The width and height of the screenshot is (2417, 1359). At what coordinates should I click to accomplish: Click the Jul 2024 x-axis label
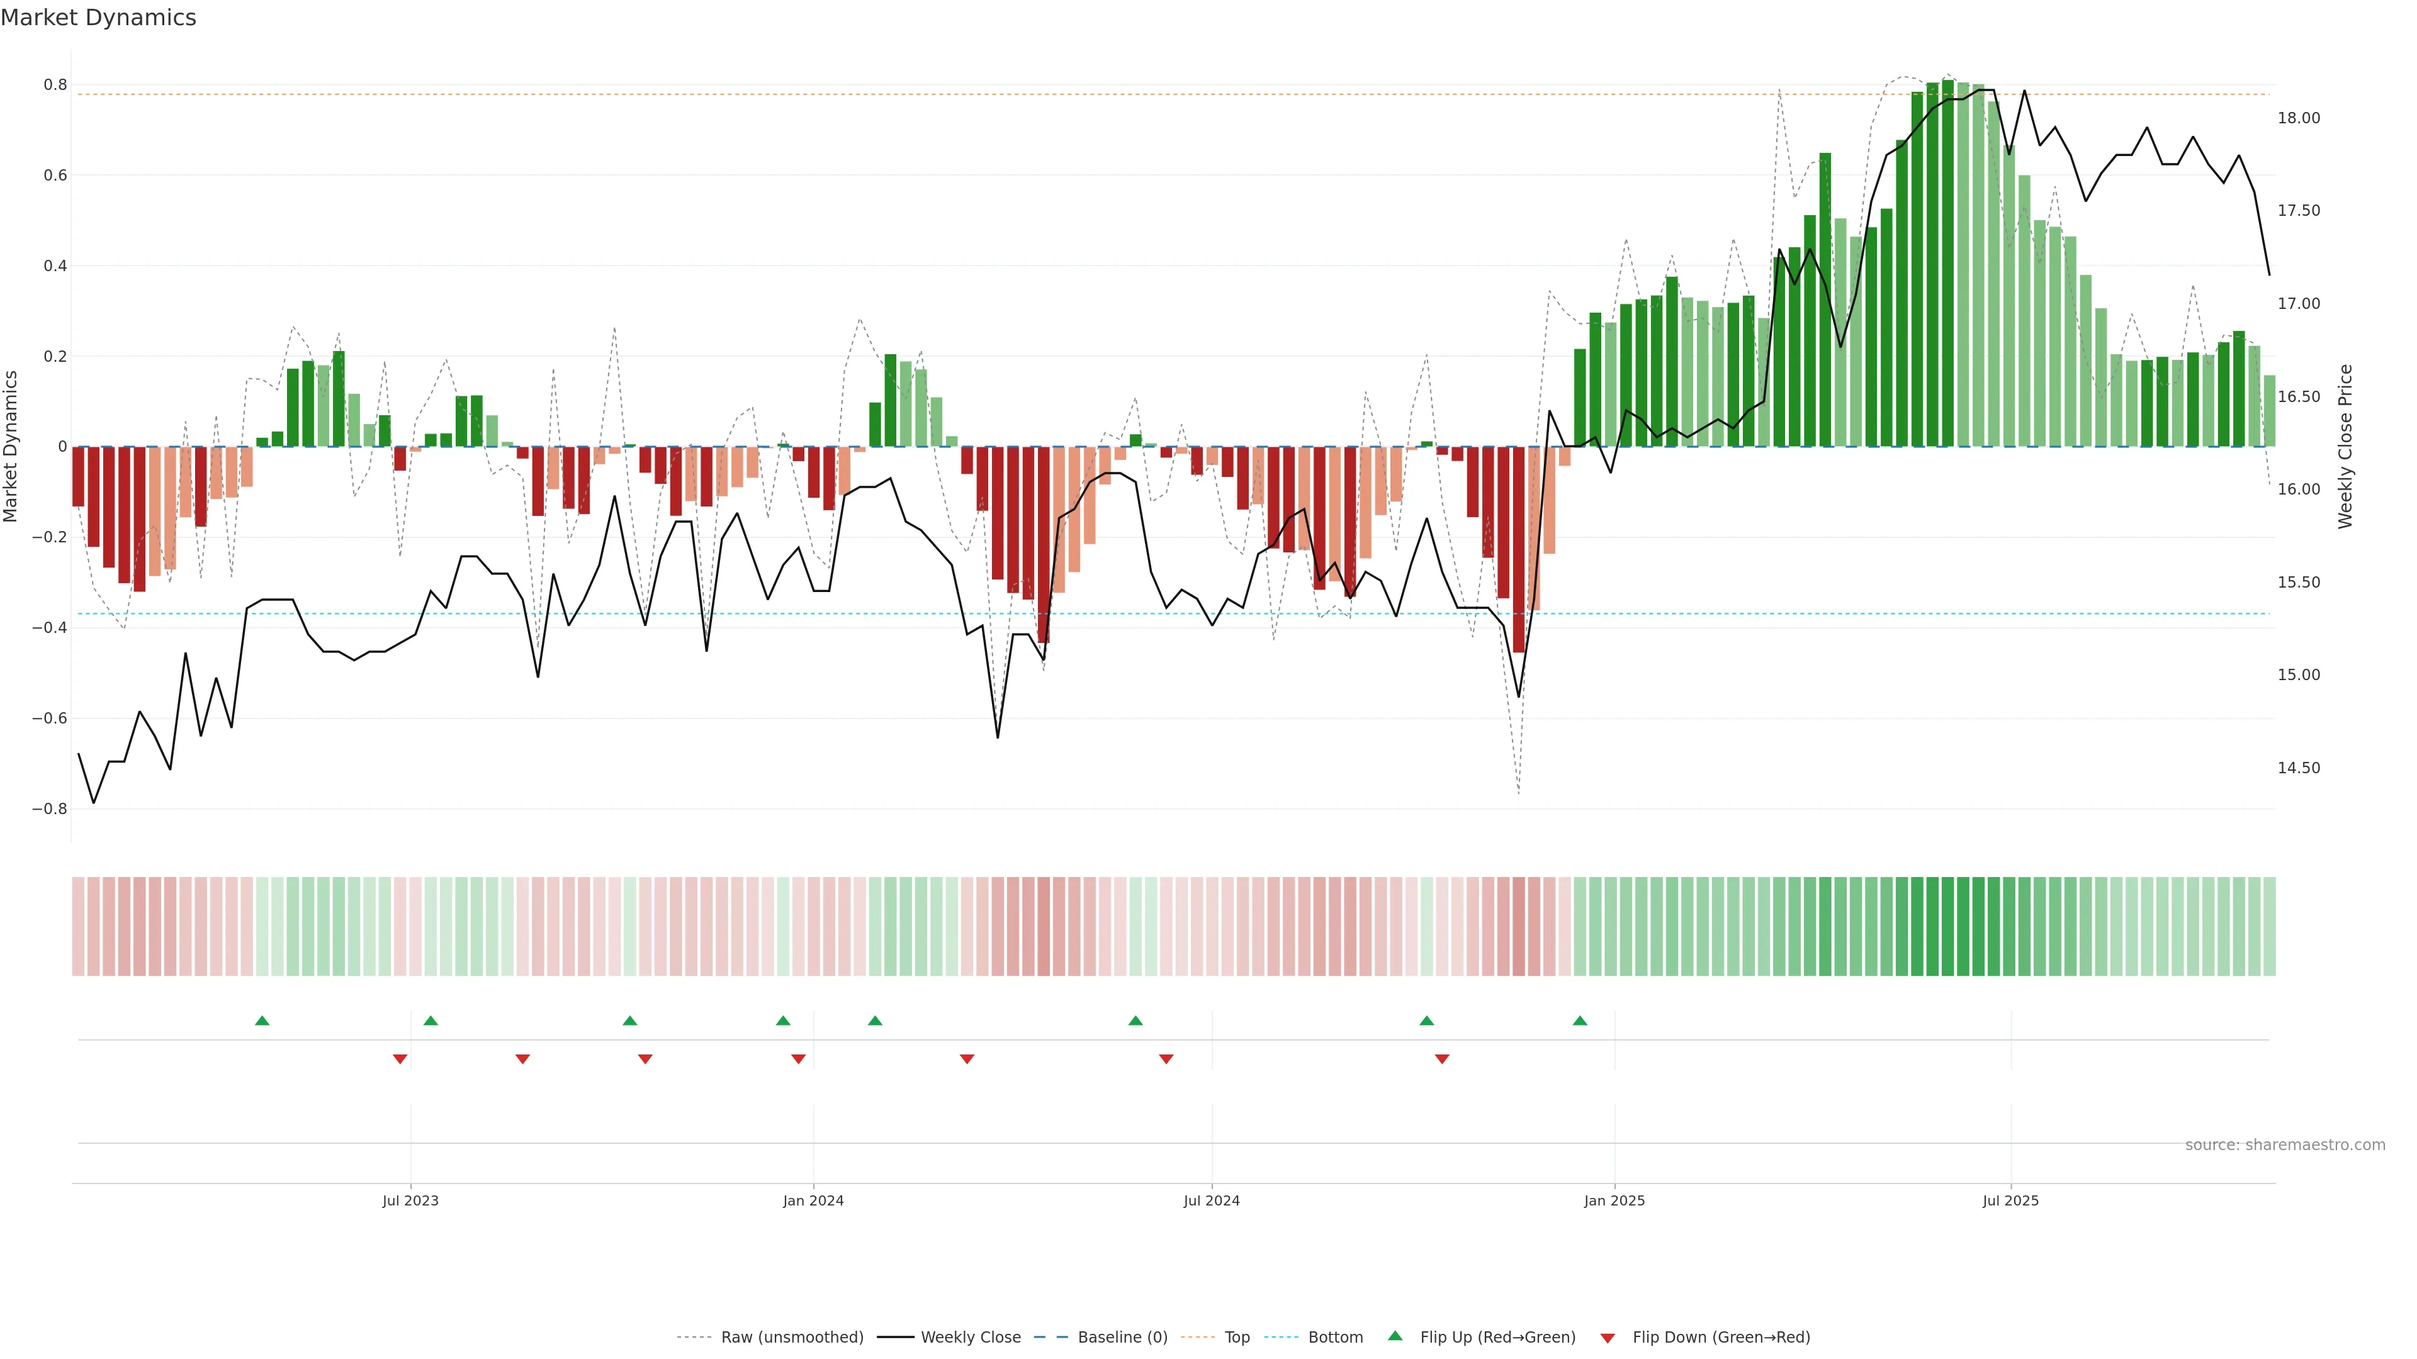tap(1211, 1200)
